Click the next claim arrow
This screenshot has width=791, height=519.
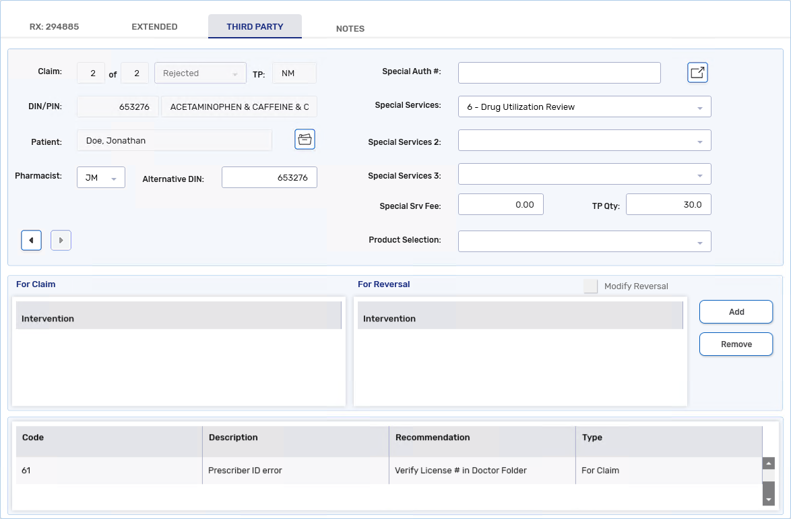61,240
